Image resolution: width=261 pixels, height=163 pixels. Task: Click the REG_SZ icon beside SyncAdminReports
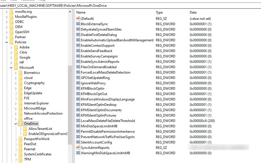(x=78, y=148)
